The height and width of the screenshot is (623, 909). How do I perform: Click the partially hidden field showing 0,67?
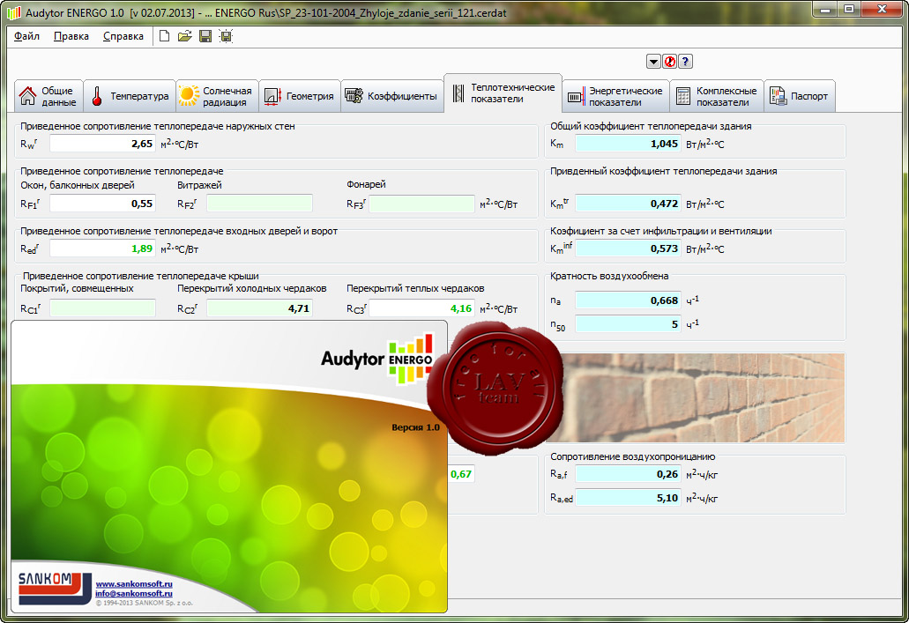[461, 474]
